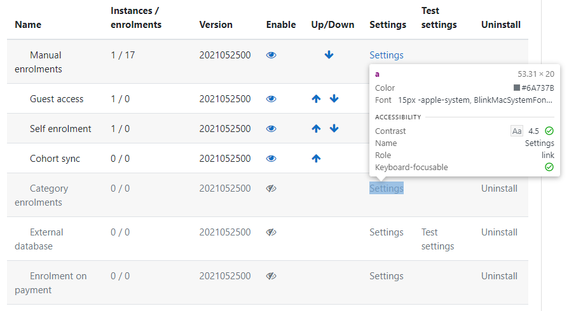Image resolution: width=569 pixels, height=311 pixels.
Task: Uninstall Enrolment on payment plugin
Action: (499, 276)
